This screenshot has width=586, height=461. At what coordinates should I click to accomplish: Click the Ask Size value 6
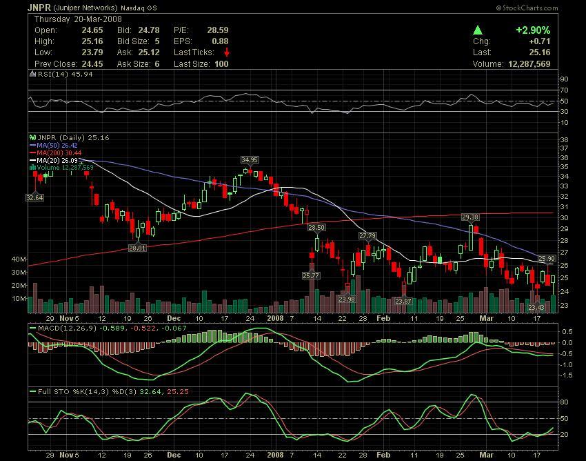(157, 64)
